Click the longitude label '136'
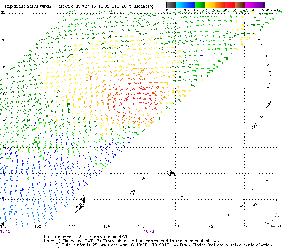Screen dimensions: 282x248 click(x=107, y=226)
